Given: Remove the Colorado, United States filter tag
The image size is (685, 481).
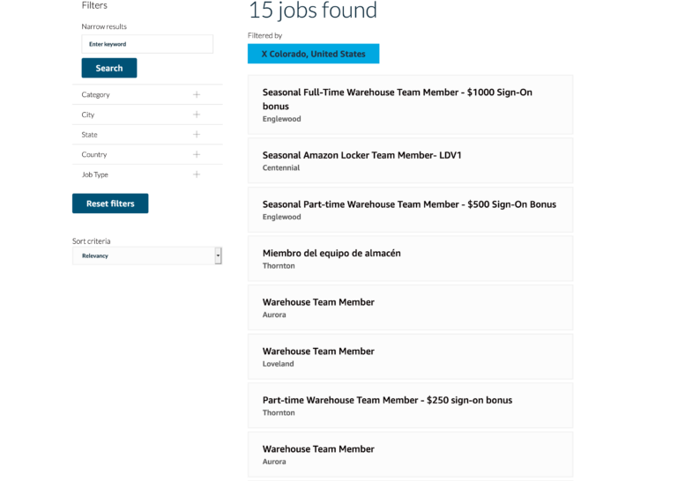Looking at the screenshot, I should [313, 54].
